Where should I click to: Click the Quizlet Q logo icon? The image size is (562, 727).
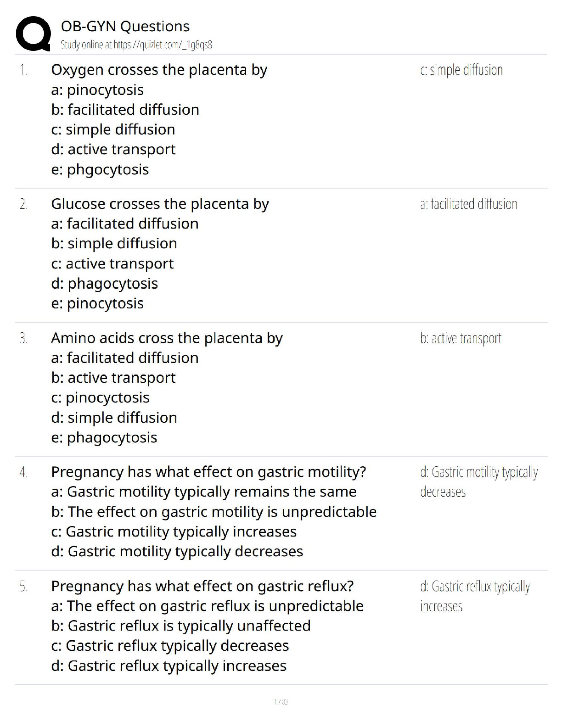pyautogui.click(x=33, y=33)
